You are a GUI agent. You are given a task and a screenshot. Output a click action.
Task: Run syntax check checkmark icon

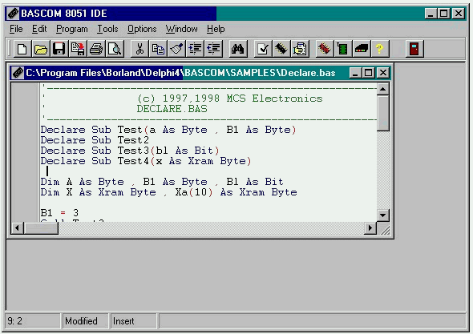coord(263,49)
